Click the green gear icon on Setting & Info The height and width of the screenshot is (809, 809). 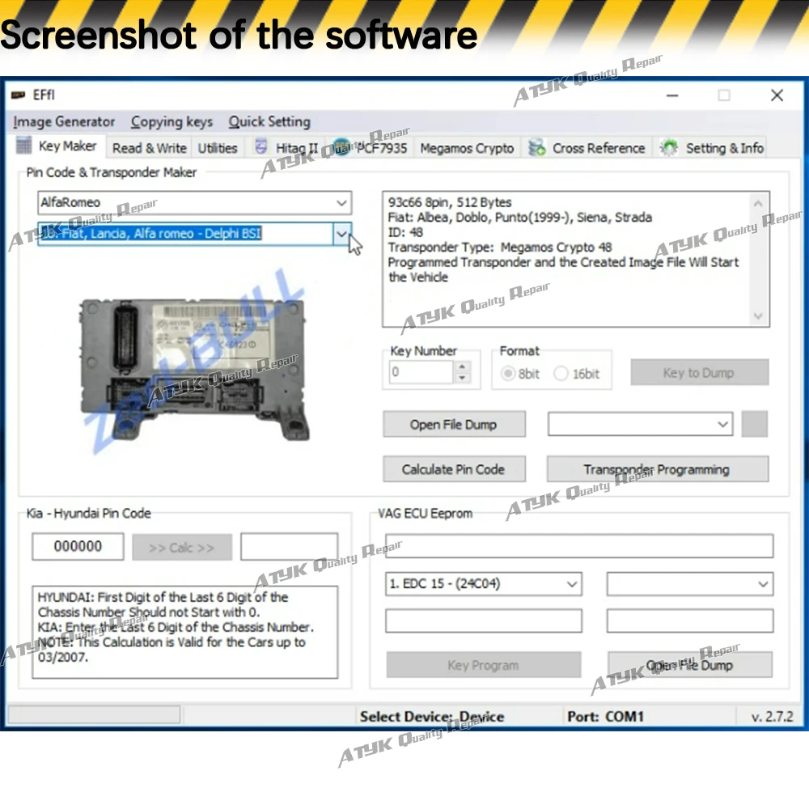(669, 147)
